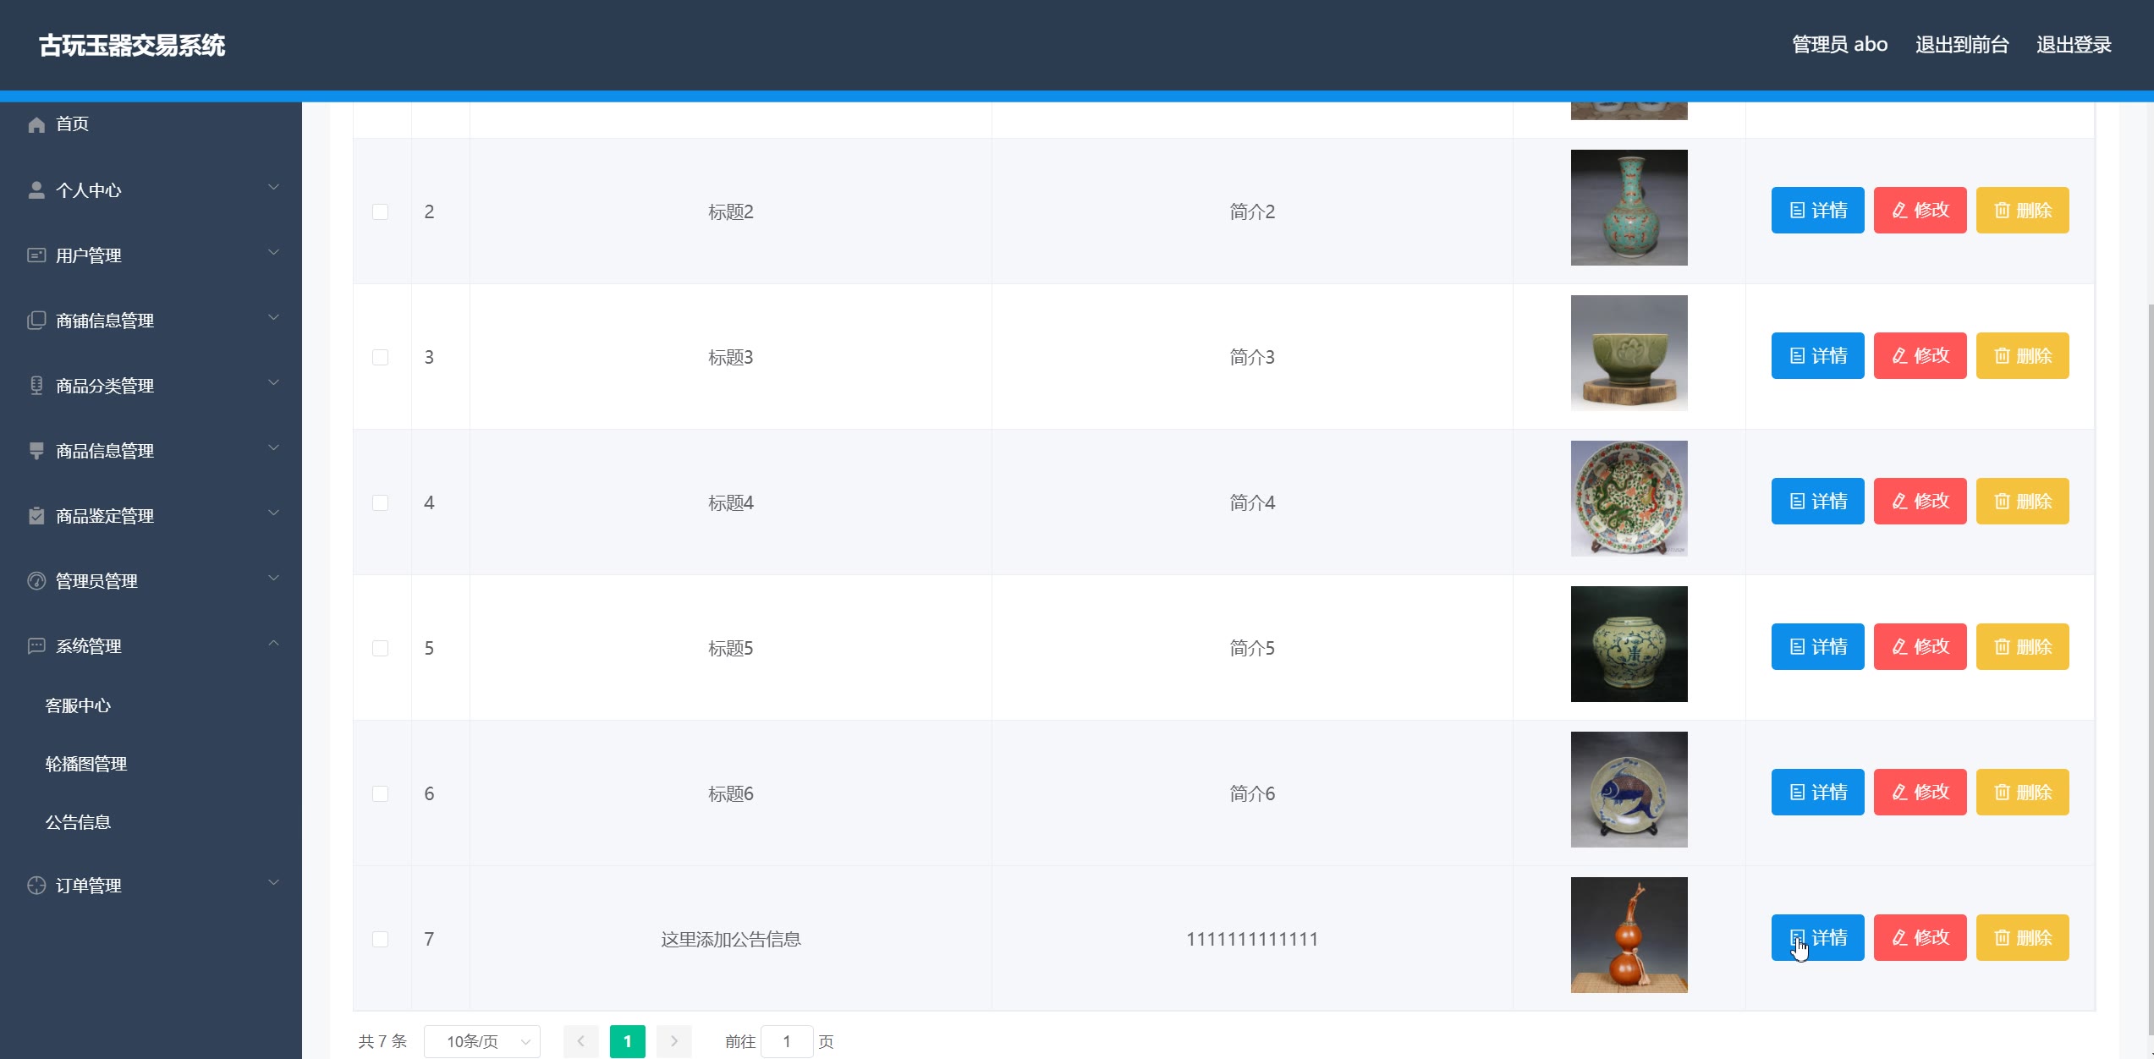
Task: Click 修改 for 标题3
Action: click(x=1920, y=356)
